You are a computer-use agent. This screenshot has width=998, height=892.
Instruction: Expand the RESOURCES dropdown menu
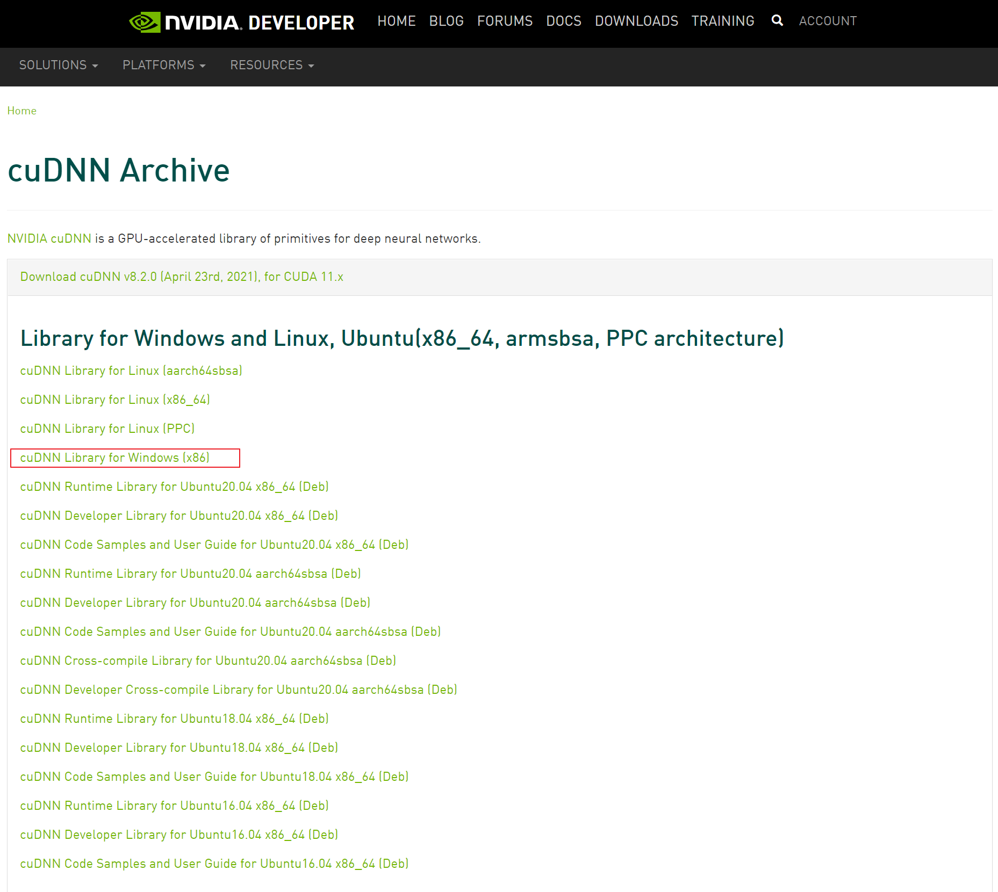tap(272, 65)
